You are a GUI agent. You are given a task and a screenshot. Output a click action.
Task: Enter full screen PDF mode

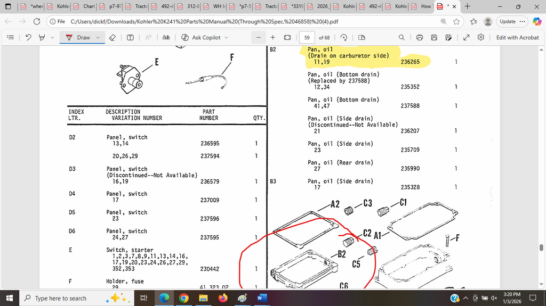point(466,37)
